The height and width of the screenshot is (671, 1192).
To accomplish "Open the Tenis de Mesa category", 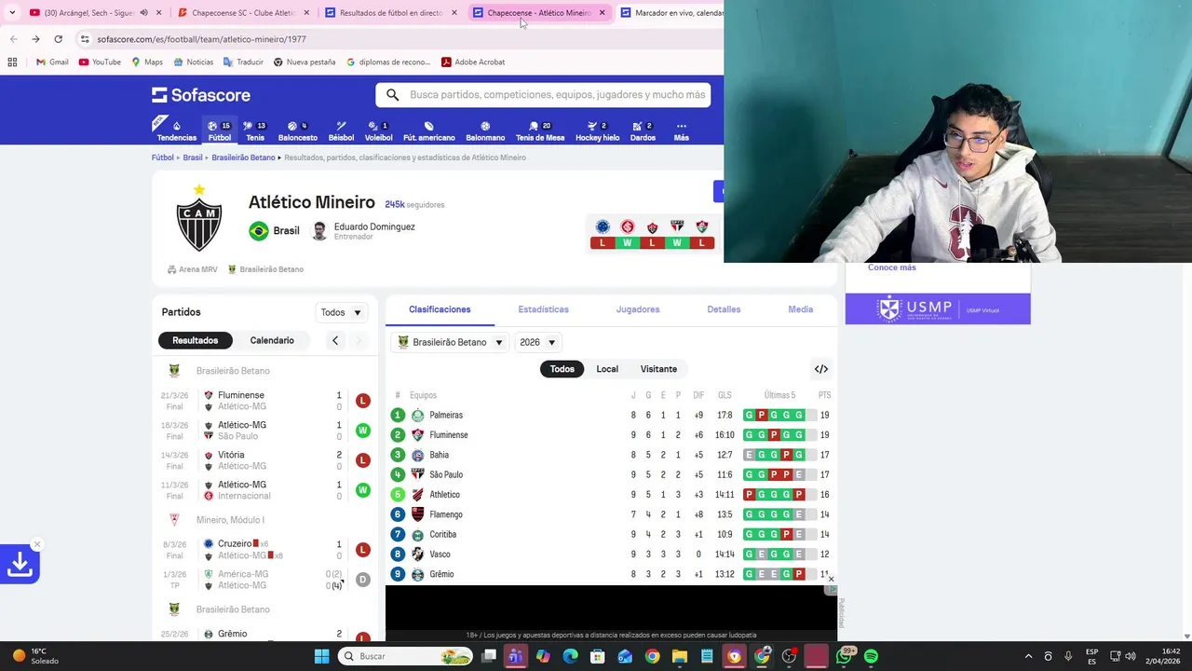I will 540,130.
